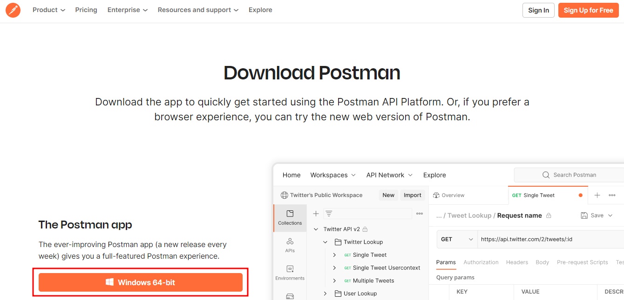624x300 pixels.
Task: Collapse the Twitter Lookup folder
Action: point(326,242)
